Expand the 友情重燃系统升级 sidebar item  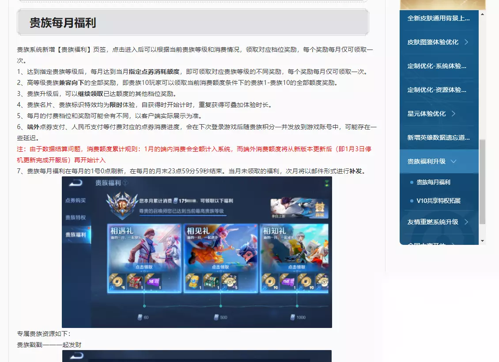pos(466,222)
